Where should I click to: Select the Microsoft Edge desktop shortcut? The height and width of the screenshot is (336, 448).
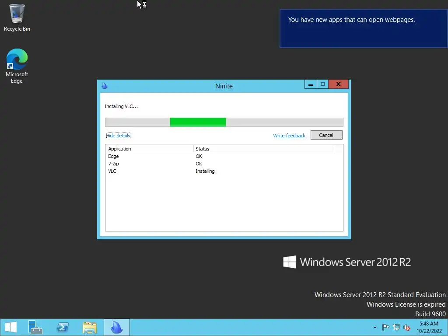tap(17, 66)
